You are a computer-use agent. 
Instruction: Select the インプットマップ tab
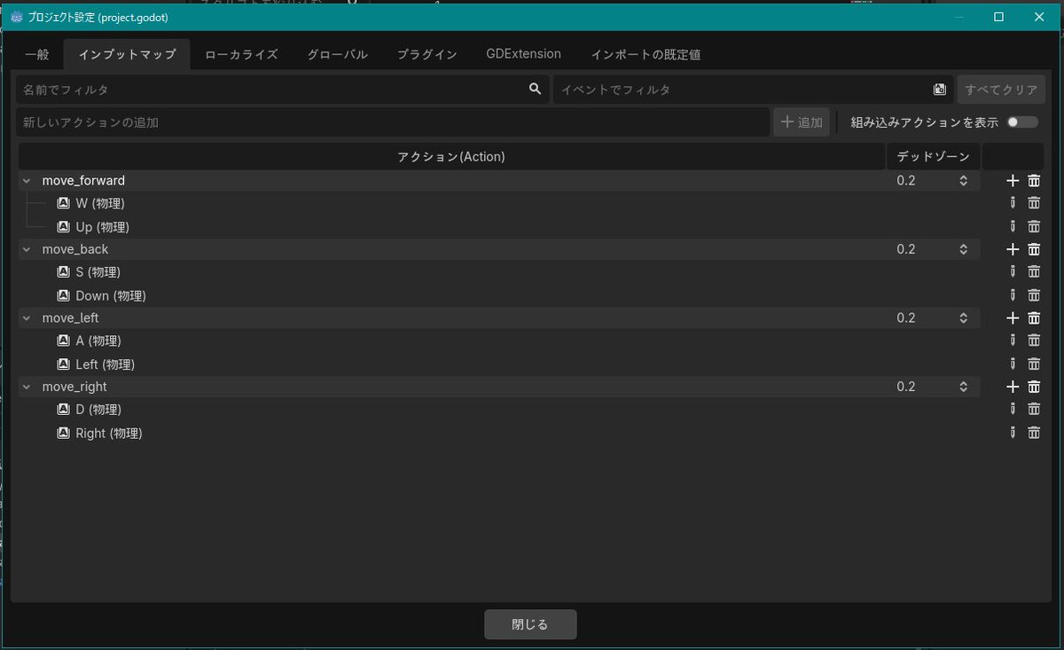127,54
